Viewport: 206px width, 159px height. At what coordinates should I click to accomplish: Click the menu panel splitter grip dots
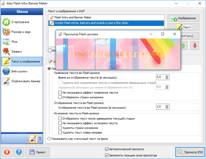[22, 133]
